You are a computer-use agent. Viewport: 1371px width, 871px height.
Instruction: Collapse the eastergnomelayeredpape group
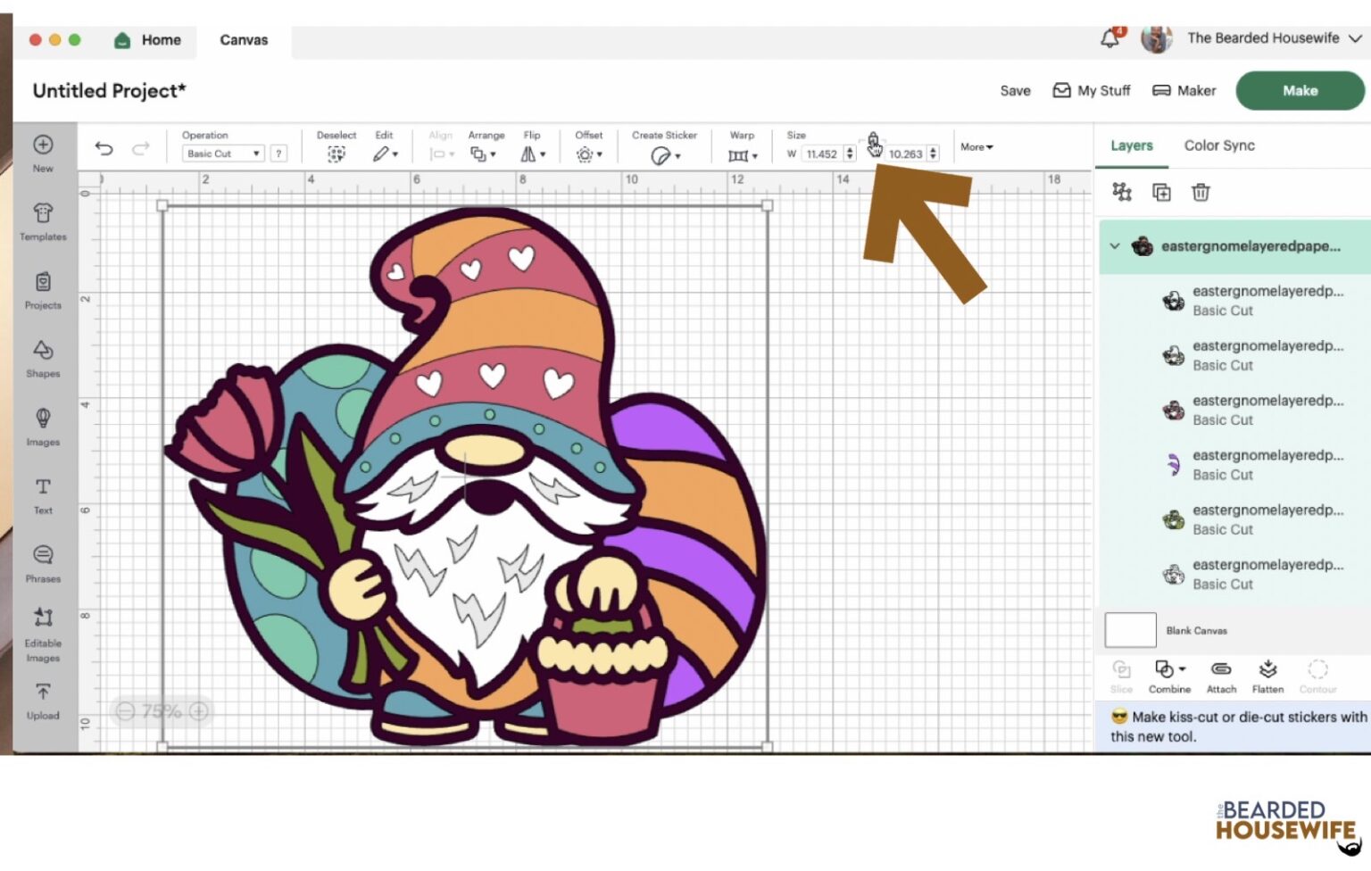click(x=1115, y=246)
